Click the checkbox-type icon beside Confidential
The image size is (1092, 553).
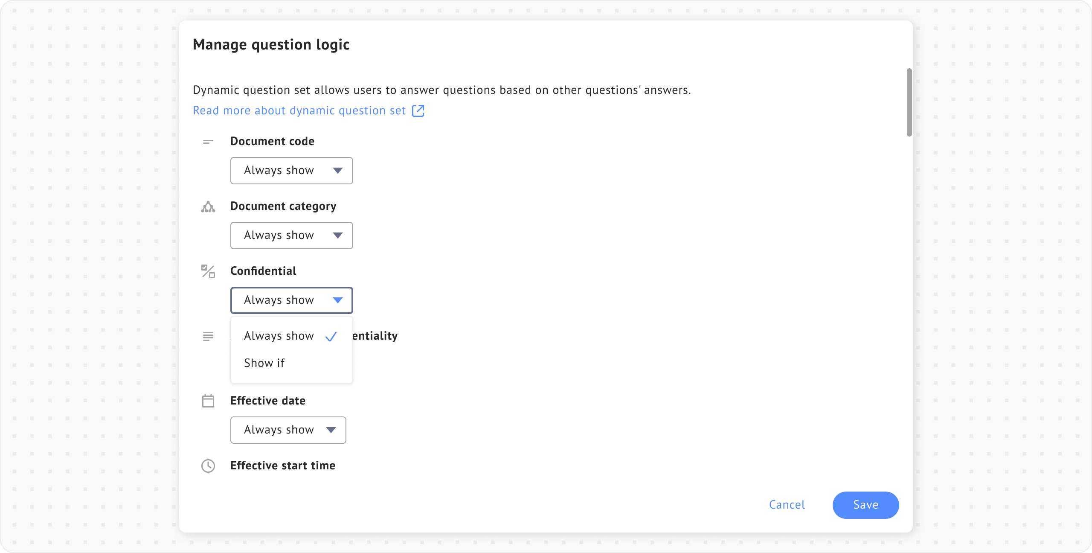[x=208, y=271]
